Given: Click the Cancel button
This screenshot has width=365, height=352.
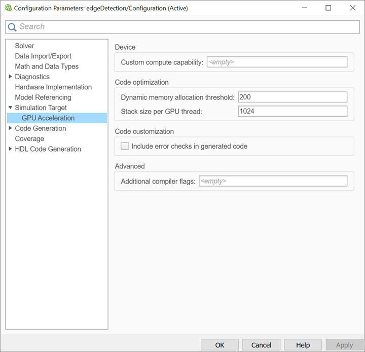Looking at the screenshot, I should (x=261, y=345).
